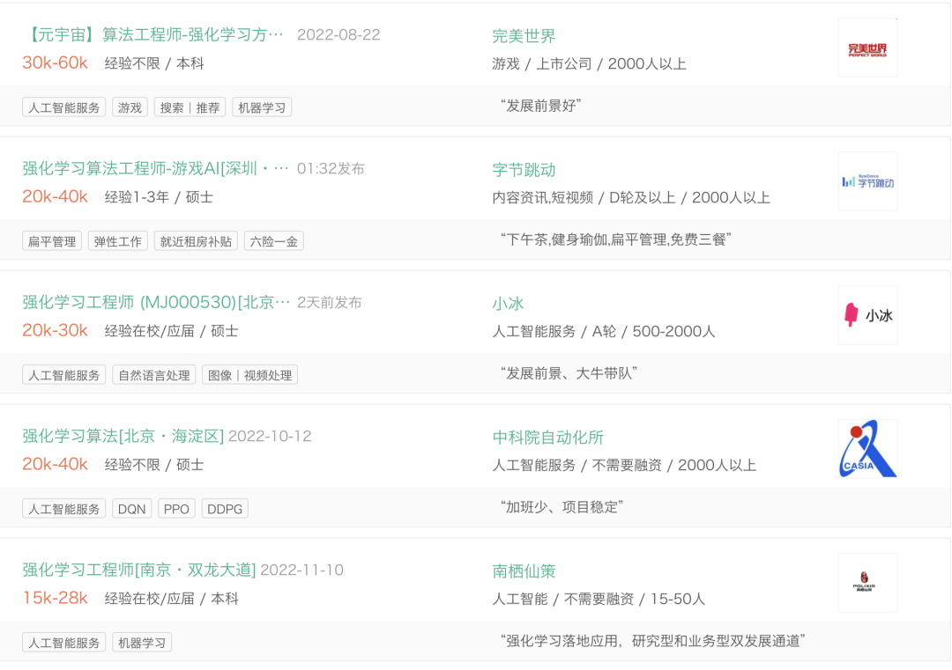
Task: Click the 20k-30k salary text
Action: click(56, 330)
